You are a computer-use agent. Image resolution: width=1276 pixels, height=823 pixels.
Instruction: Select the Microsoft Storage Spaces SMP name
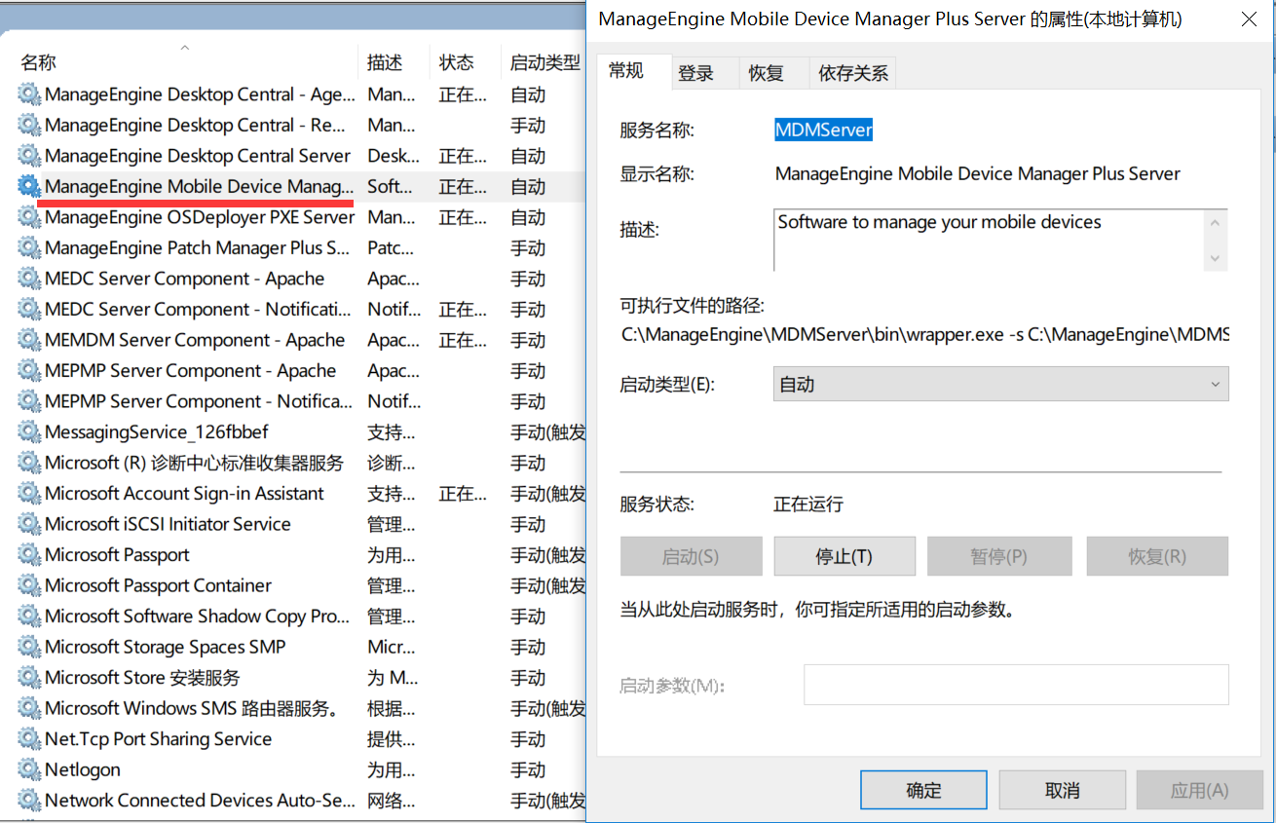(x=166, y=647)
